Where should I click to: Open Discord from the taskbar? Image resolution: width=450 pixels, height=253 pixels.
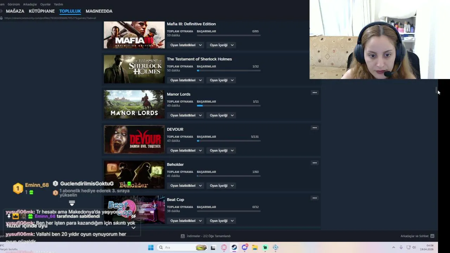[245, 247]
